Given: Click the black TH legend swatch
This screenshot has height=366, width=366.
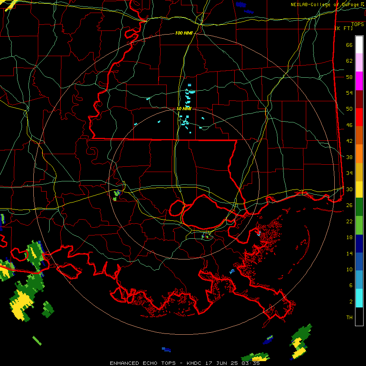Looking at the screenshot, I should 359,316.
